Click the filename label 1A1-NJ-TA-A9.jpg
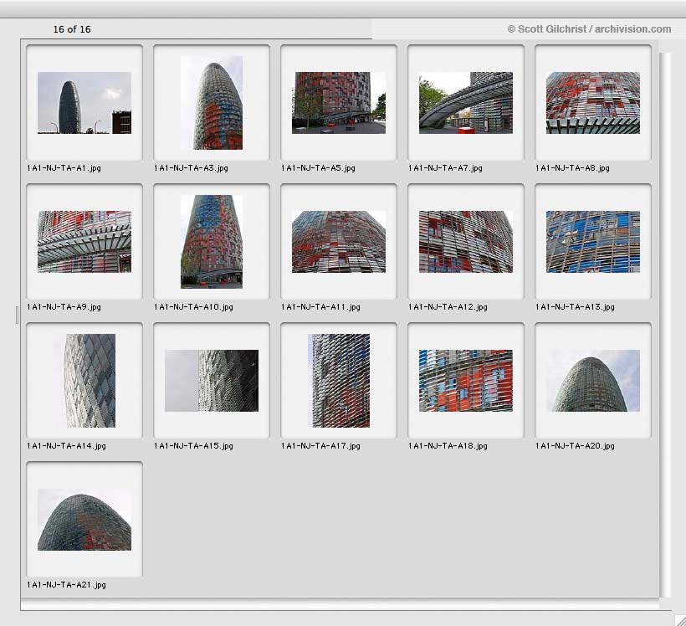The height and width of the screenshot is (626, 686). [64, 307]
